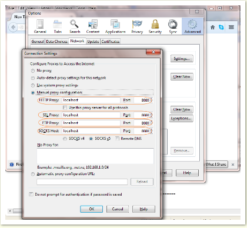Switch to the Certificates tab
Image resolution: width=247 pixels, height=228 pixels.
tap(111, 42)
